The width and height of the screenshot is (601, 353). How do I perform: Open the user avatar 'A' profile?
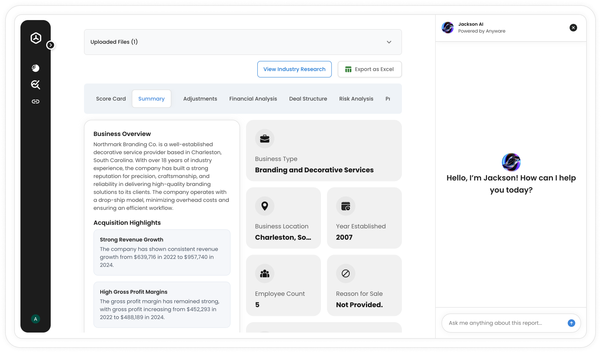(x=36, y=319)
